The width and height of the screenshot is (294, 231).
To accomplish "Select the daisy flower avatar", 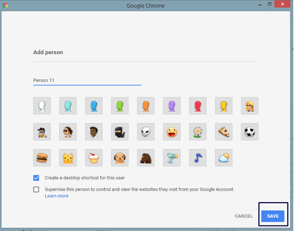I will pyautogui.click(x=197, y=132).
